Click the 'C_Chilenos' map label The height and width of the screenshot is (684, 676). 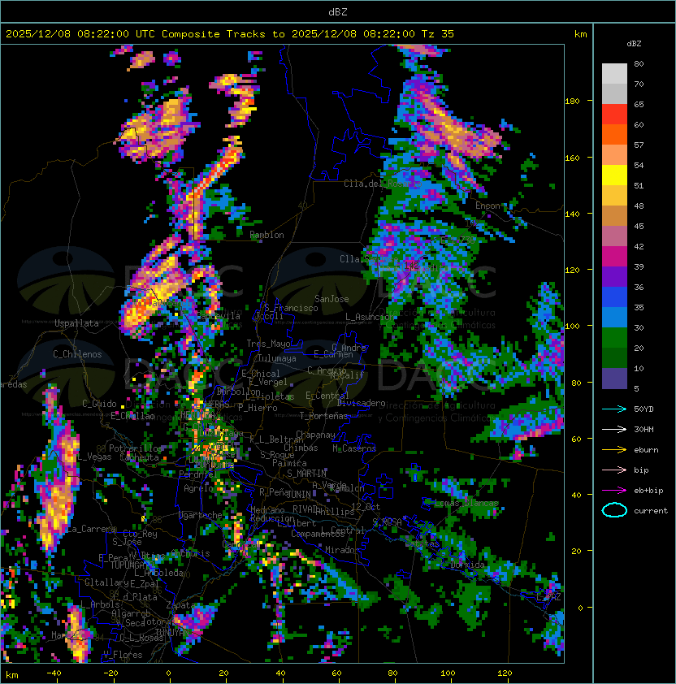[x=77, y=354]
